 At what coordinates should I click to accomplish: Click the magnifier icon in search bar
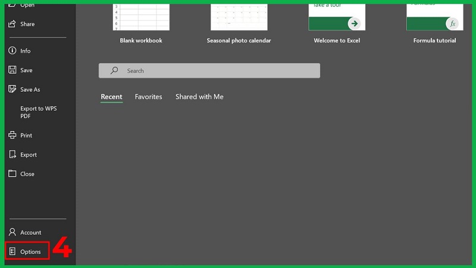click(x=114, y=71)
